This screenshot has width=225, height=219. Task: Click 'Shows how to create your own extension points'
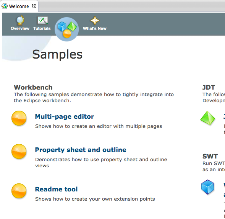coord(95,199)
